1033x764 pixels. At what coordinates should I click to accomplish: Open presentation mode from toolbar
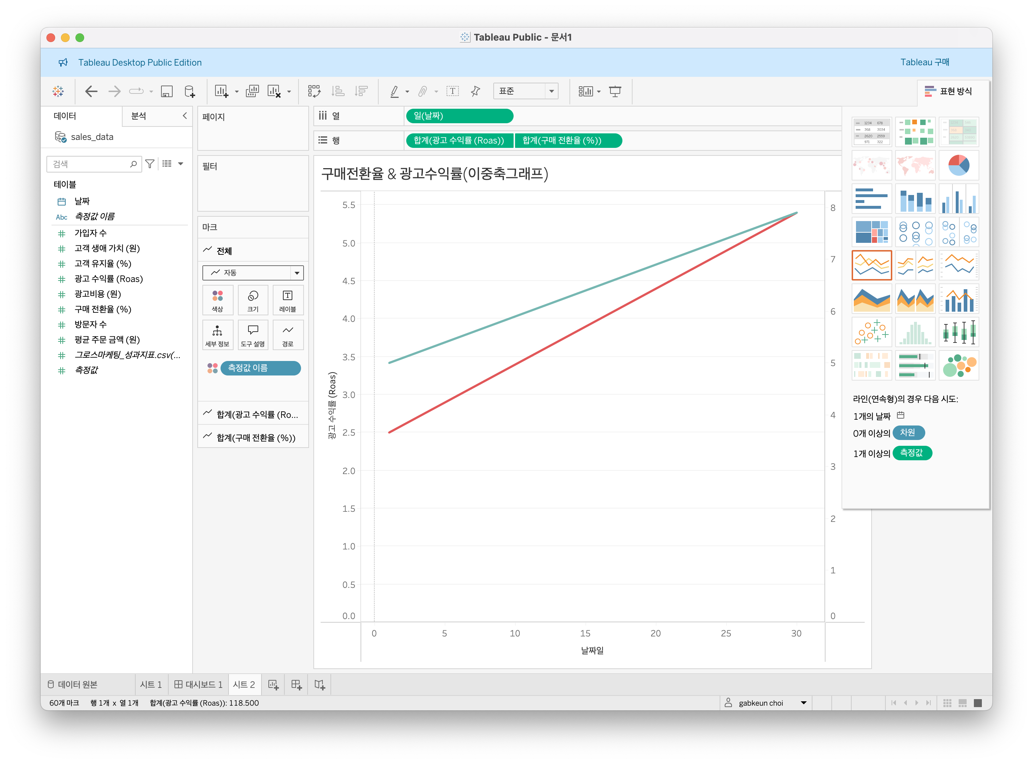[x=615, y=91]
